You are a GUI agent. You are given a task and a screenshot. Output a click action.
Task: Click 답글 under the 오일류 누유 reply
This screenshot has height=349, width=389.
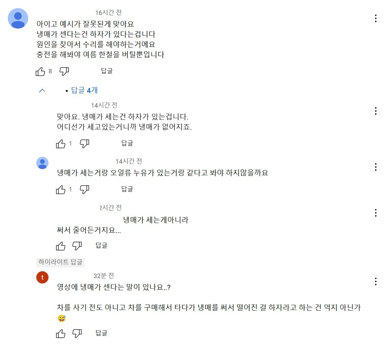coord(127,189)
